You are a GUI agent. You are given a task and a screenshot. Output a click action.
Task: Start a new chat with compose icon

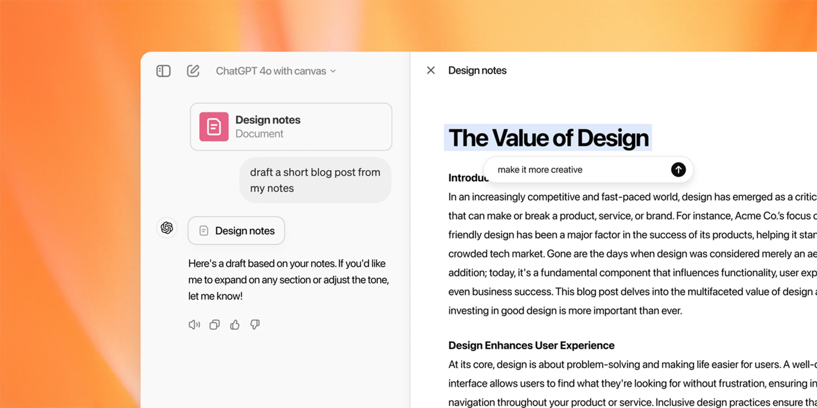193,71
